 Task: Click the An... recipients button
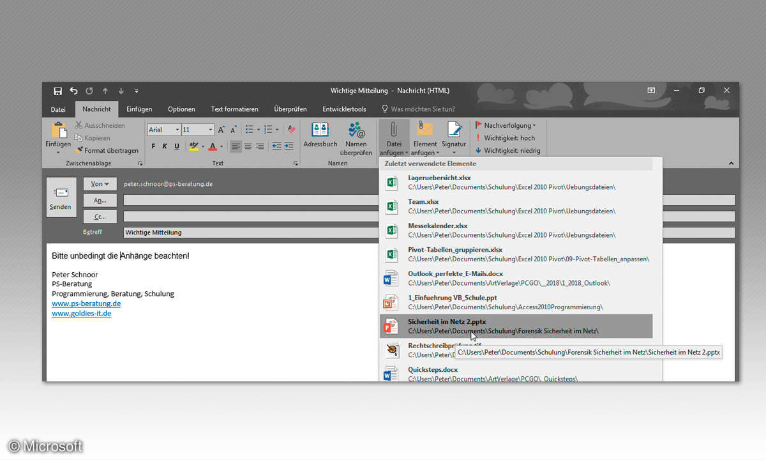[x=100, y=200]
